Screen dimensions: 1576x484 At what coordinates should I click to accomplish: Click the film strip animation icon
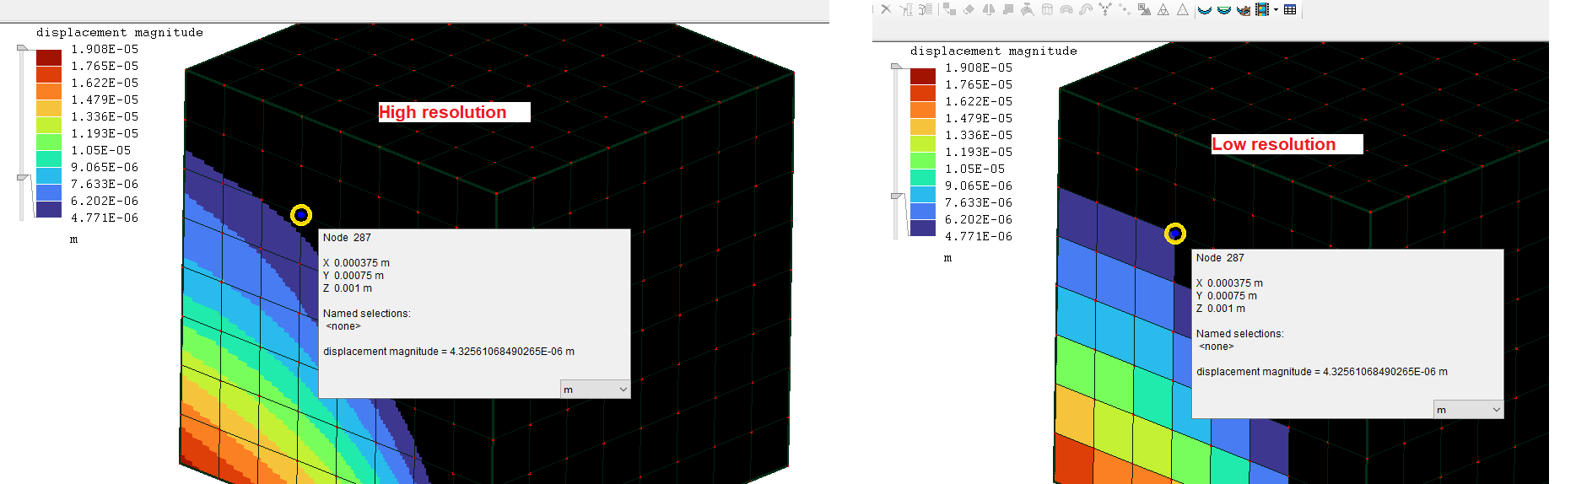[1262, 9]
